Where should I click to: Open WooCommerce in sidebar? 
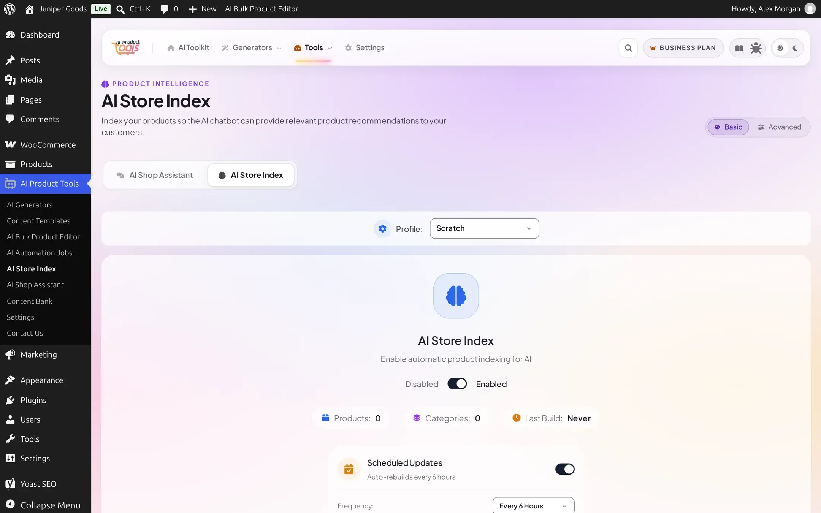click(x=46, y=144)
